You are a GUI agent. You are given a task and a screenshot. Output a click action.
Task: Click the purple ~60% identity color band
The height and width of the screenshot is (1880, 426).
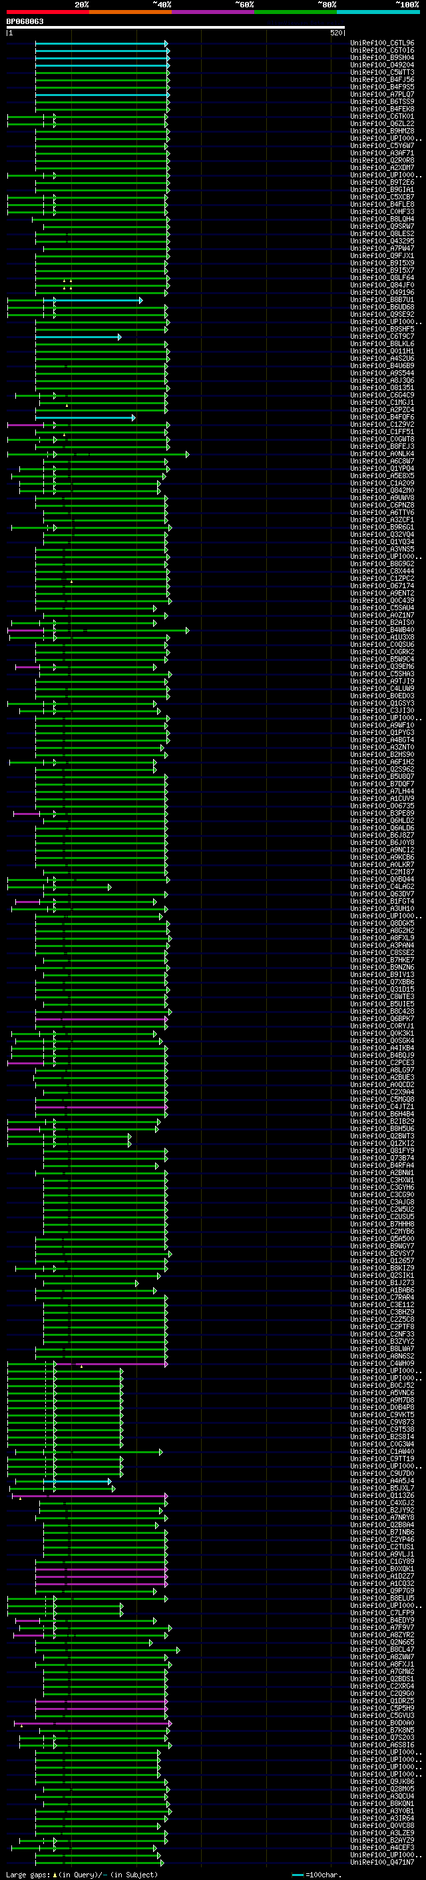pyautogui.click(x=212, y=12)
